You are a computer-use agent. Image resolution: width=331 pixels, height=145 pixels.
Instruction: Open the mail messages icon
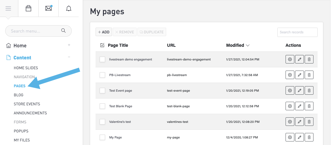click(48, 8)
